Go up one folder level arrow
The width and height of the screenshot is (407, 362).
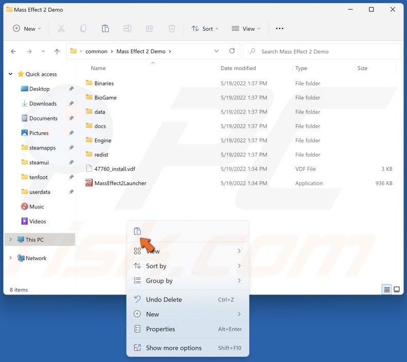click(x=57, y=51)
